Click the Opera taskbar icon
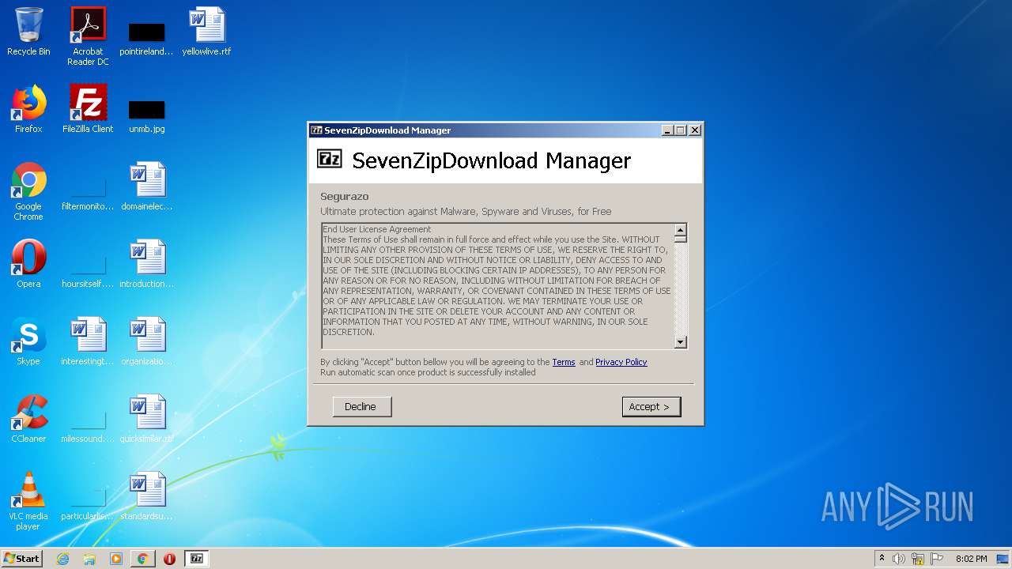Viewport: 1012px width, 569px height. tap(169, 559)
